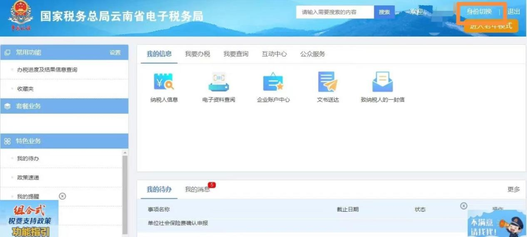Screen dimensions: 527x237
Task: Click the search input field
Action: (335, 12)
